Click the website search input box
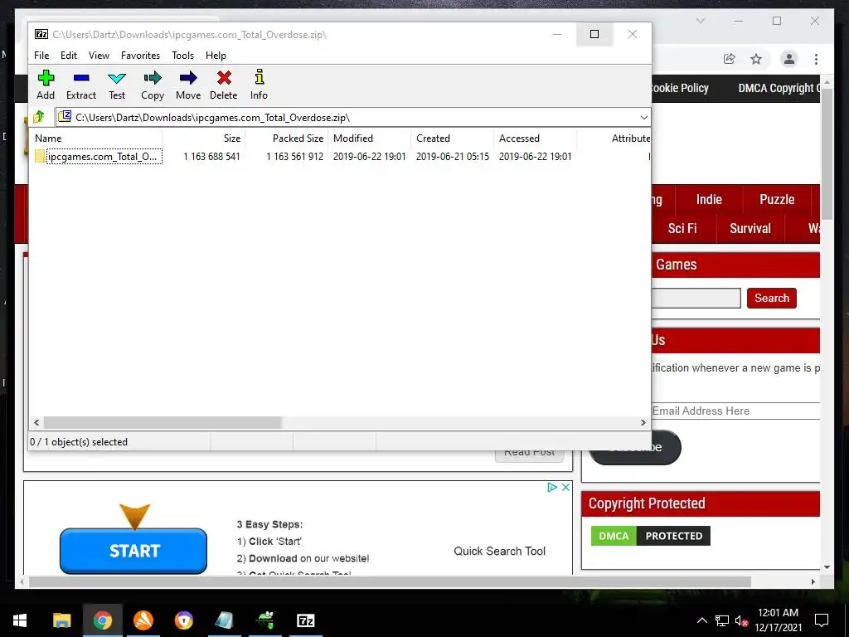This screenshot has width=849, height=637. pos(696,298)
